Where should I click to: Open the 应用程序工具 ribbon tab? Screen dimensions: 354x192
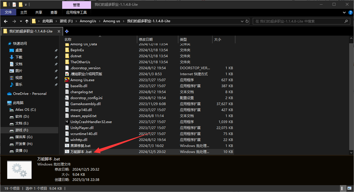click(x=76, y=12)
